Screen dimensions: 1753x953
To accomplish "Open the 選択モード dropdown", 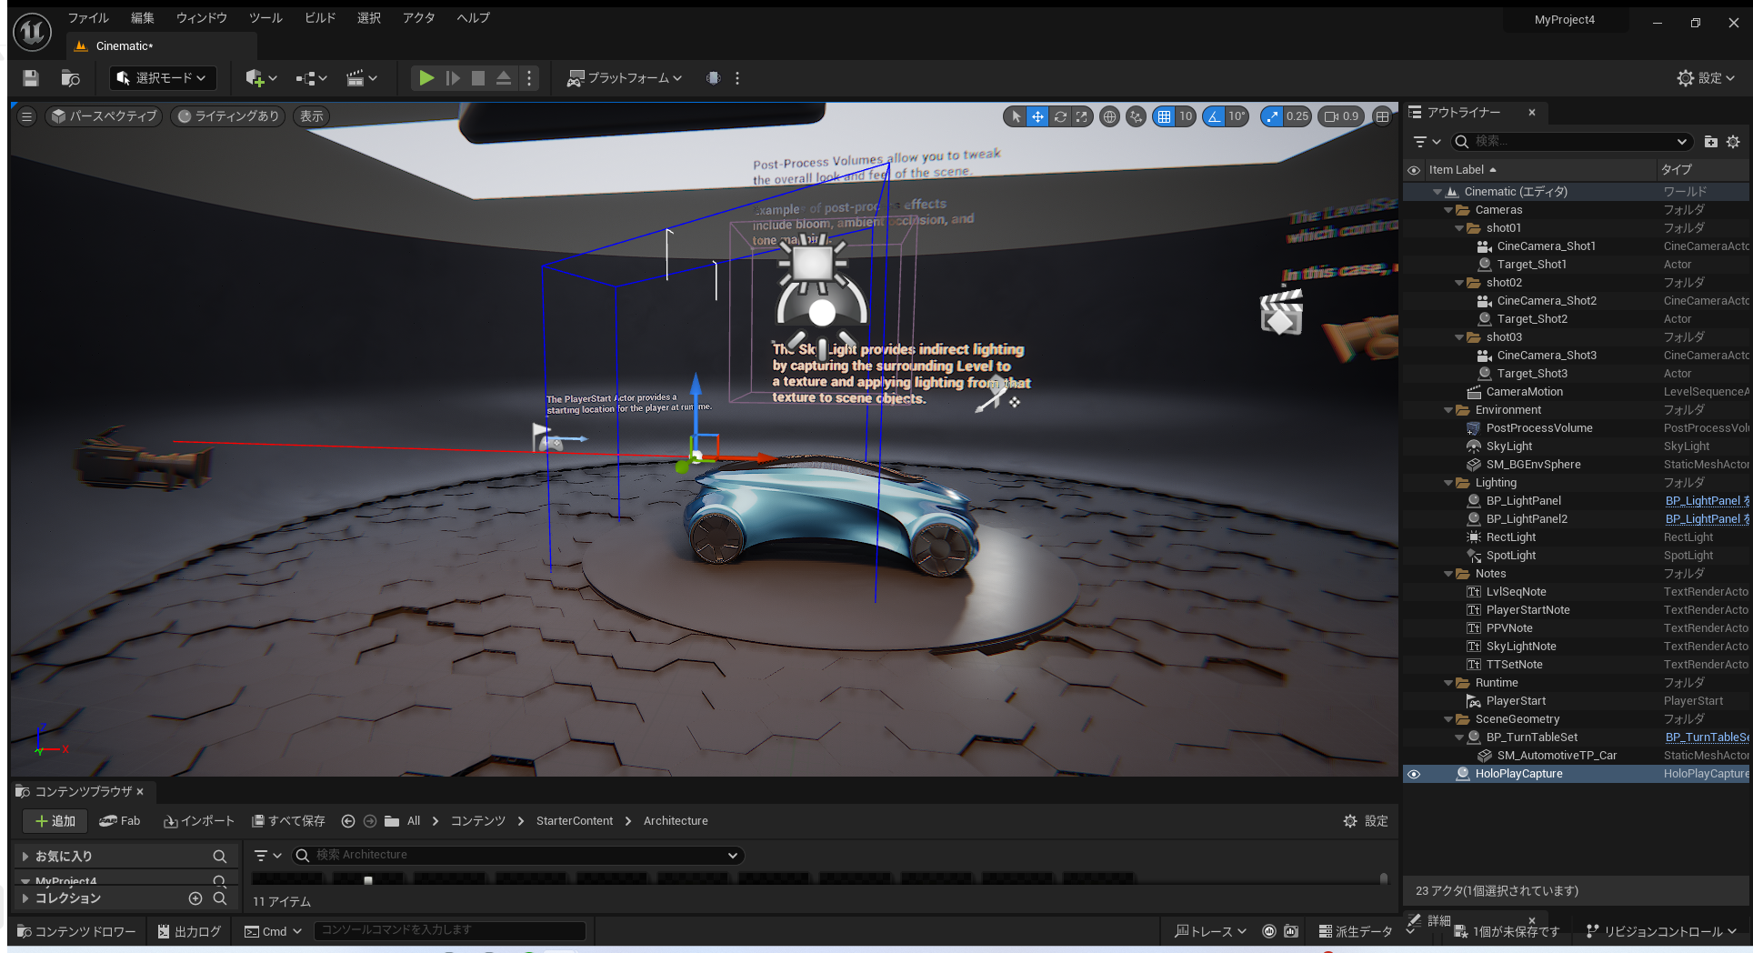I will [x=162, y=78].
